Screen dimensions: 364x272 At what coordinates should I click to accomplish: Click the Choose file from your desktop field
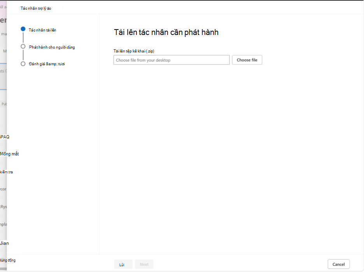(x=171, y=60)
